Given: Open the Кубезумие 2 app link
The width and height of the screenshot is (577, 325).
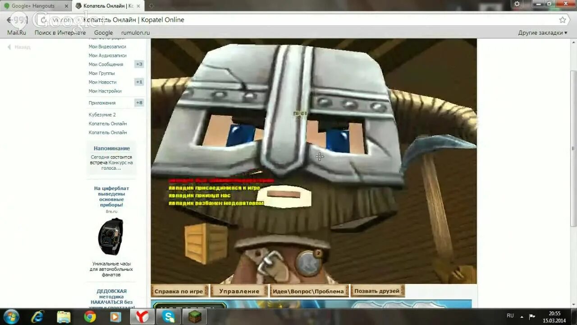Looking at the screenshot, I should click(x=102, y=115).
